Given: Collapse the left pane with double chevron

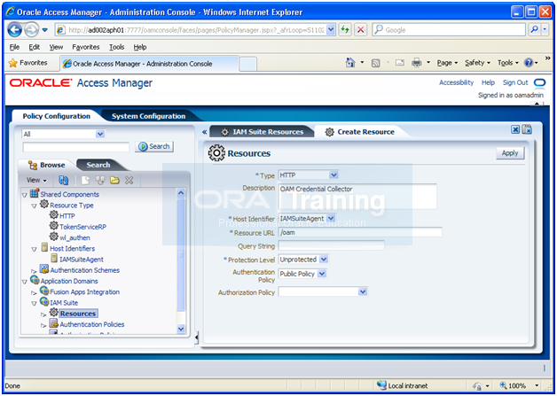Looking at the screenshot, I should coord(204,132).
